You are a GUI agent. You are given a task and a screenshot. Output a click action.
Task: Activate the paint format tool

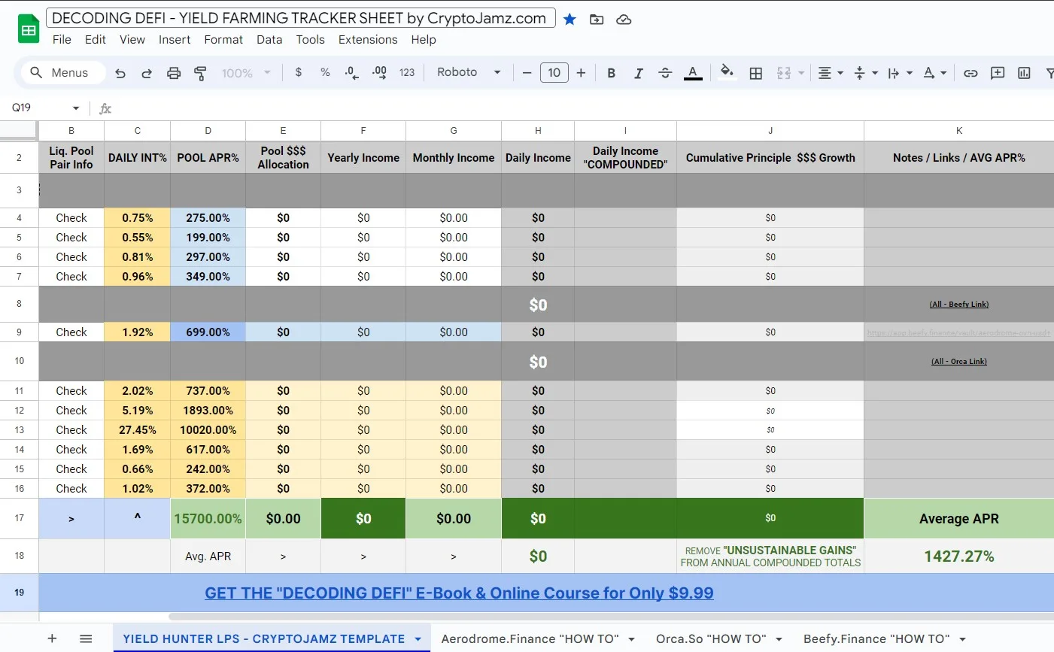click(x=200, y=73)
